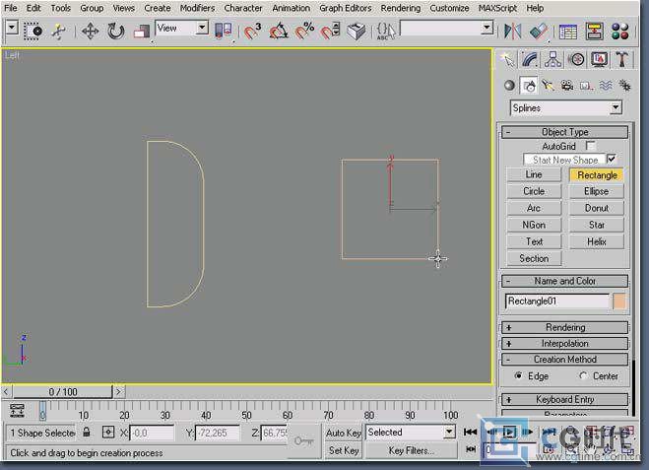Viewport: 649px width, 470px height.
Task: Select the Shapes category icon
Action: pyautogui.click(x=529, y=86)
